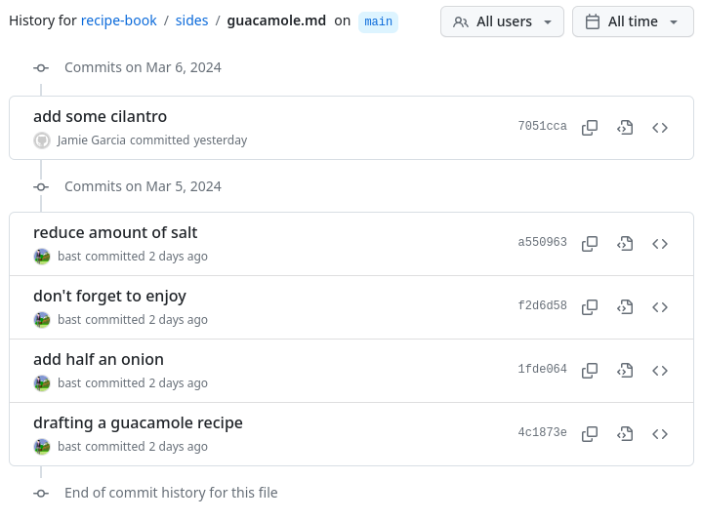Open the All users filter dropdown

[502, 21]
